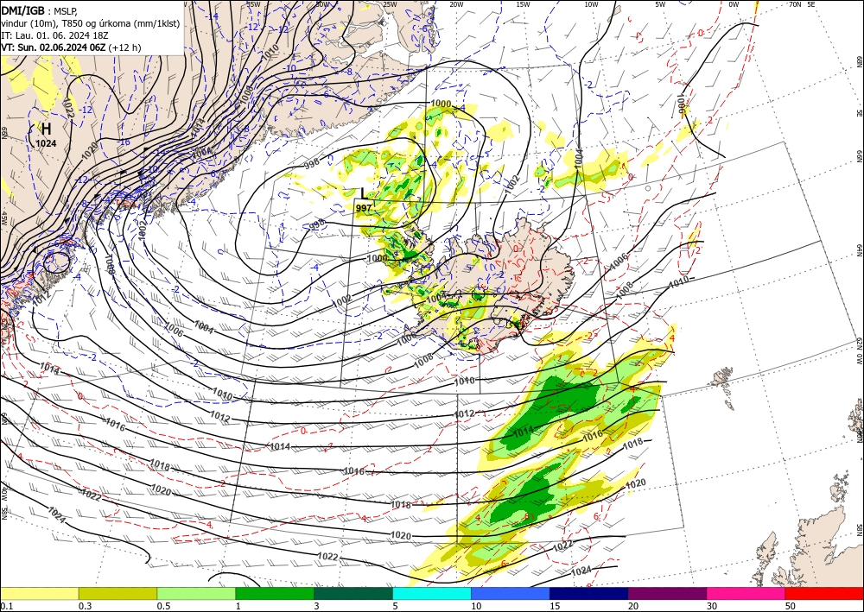The width and height of the screenshot is (864, 612).
Task: Click the legend value 30
Action: [x=713, y=606]
